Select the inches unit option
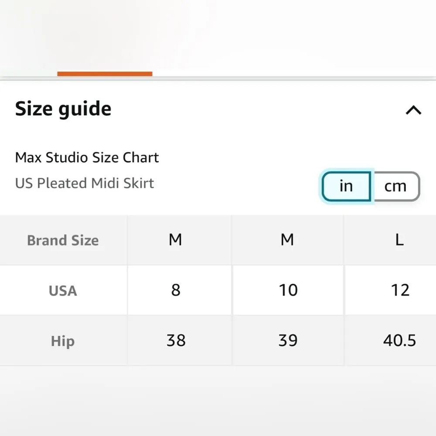The height and width of the screenshot is (436, 436). pyautogui.click(x=346, y=187)
